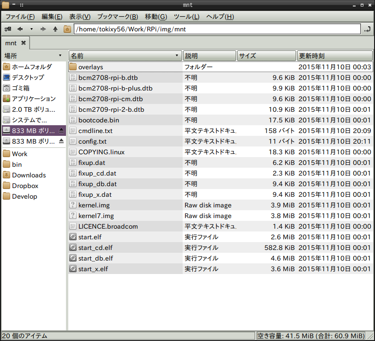
Task: Open the Downloads bookmark
Action: pyautogui.click(x=34, y=175)
